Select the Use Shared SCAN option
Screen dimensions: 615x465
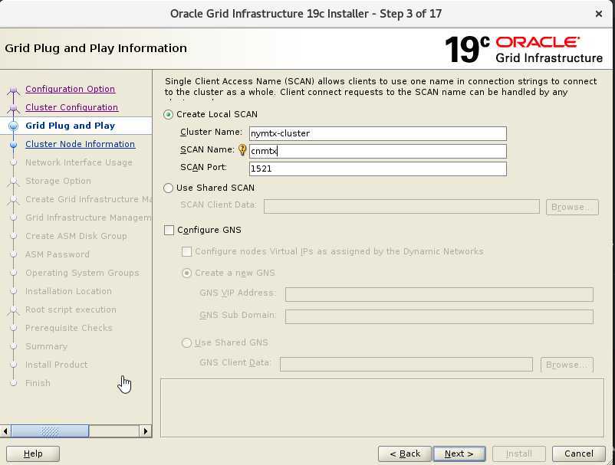tap(168, 188)
